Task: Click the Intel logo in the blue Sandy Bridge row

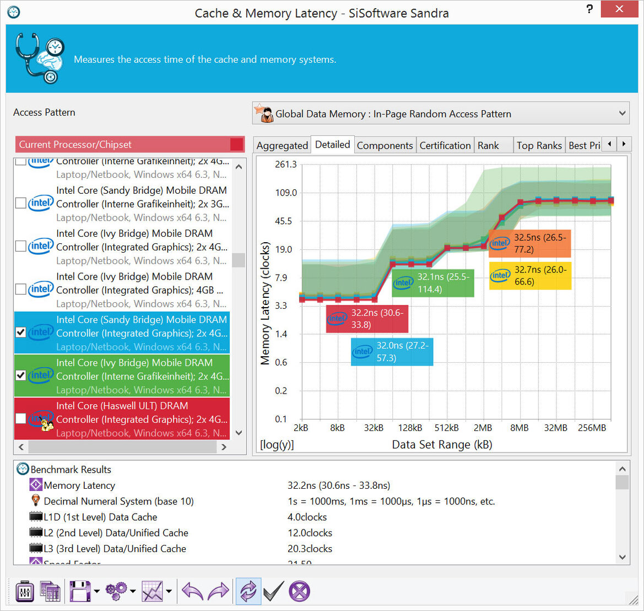Action: 41,332
